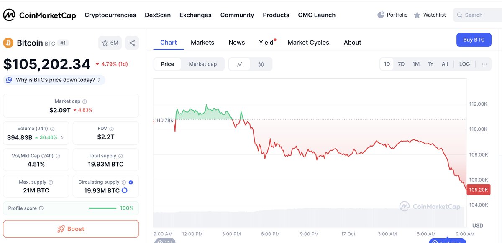Switch to line chart icon
This screenshot has width=502, height=243.
240,64
